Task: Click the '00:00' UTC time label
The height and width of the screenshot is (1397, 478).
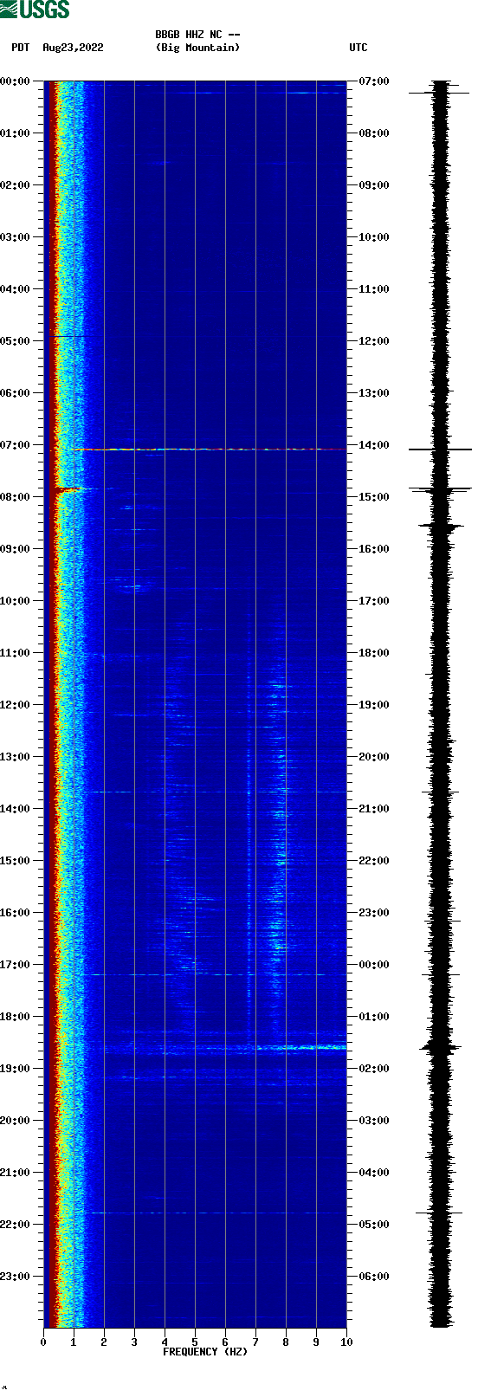Action: [x=373, y=965]
